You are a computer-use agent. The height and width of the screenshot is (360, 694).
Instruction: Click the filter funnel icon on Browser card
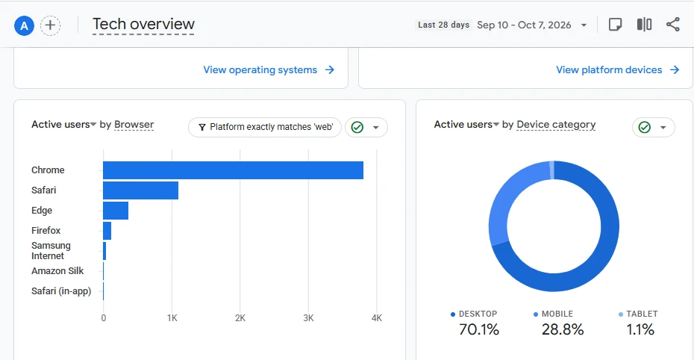coord(201,128)
